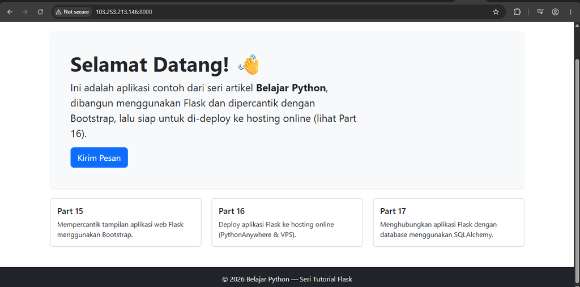Click the Part 16 card title
Screen dimensions: 580x287
pyautogui.click(x=232, y=211)
